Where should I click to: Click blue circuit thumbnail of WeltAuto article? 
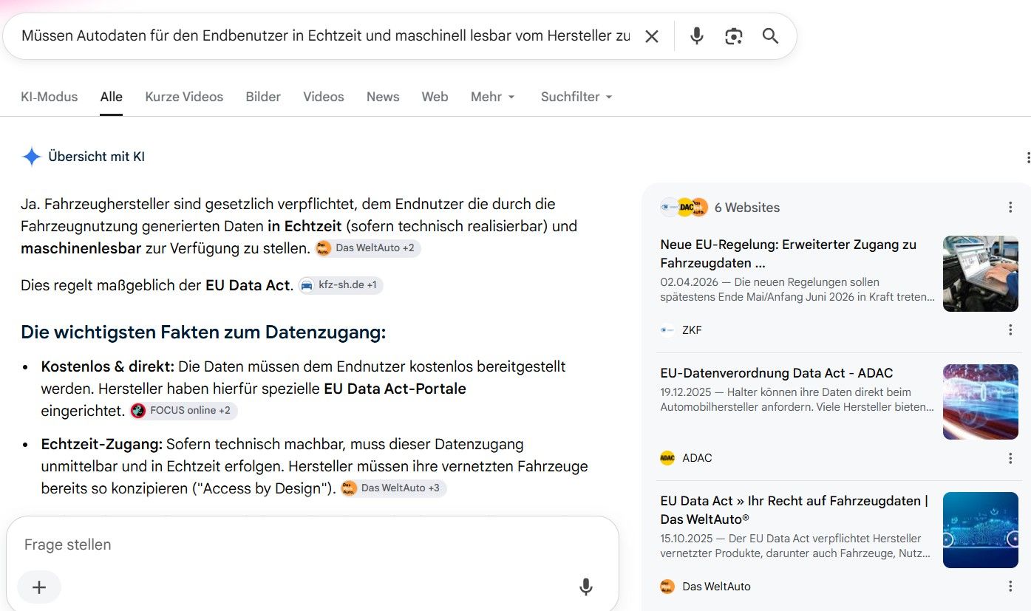(981, 530)
